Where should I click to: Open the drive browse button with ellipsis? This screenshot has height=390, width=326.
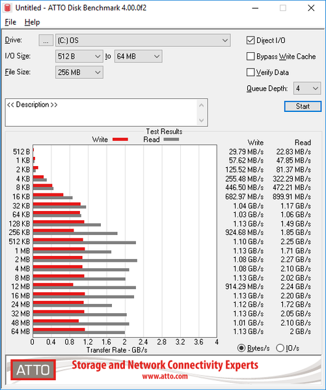pyautogui.click(x=46, y=40)
